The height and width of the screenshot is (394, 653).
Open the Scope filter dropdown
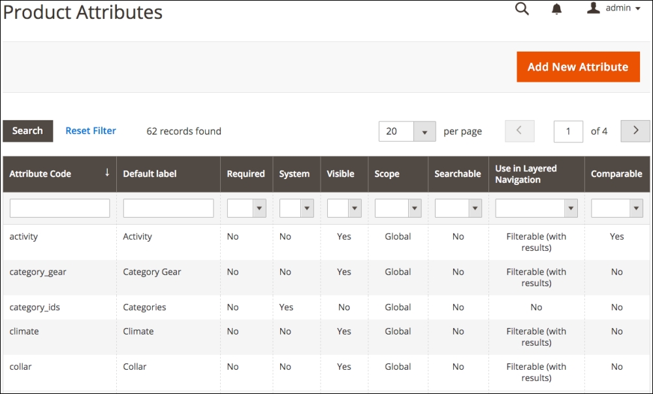[398, 208]
